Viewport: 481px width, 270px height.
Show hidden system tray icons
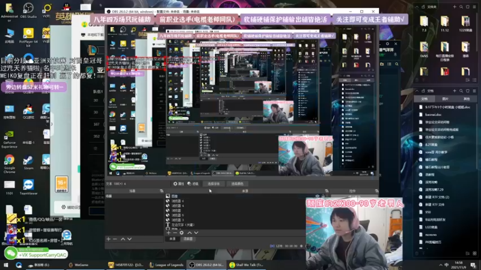click(x=441, y=265)
